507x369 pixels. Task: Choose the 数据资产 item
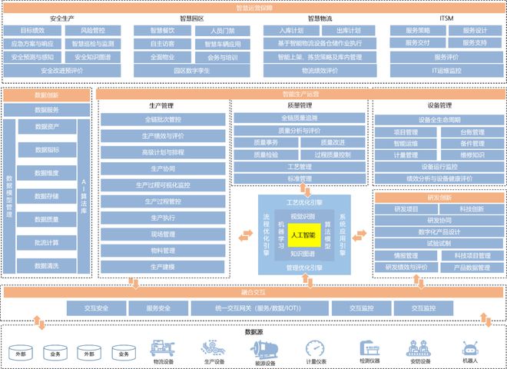(x=47, y=127)
